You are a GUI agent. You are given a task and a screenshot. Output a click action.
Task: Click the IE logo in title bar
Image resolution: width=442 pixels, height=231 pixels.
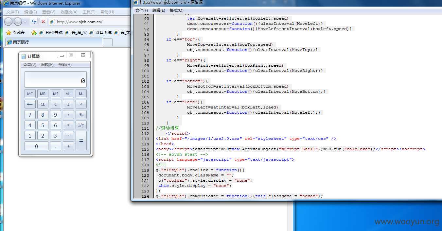[6, 3]
